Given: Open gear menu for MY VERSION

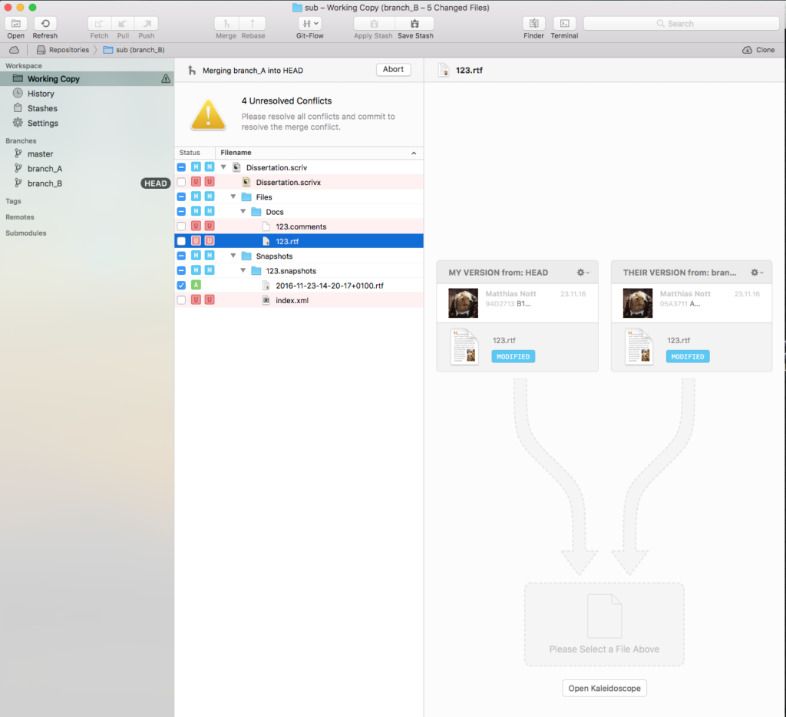Looking at the screenshot, I should 583,273.
